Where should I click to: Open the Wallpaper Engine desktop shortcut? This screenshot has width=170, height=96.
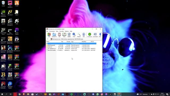(10, 85)
